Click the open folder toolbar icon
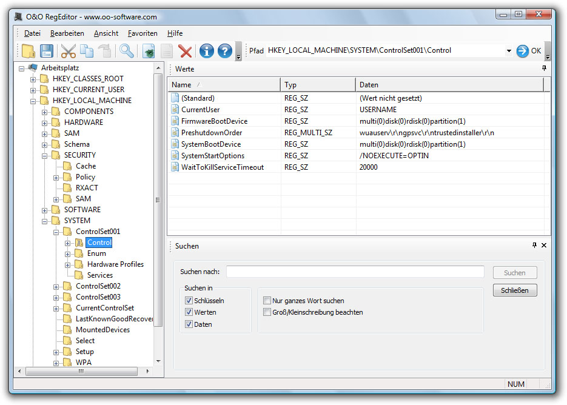 click(29, 51)
